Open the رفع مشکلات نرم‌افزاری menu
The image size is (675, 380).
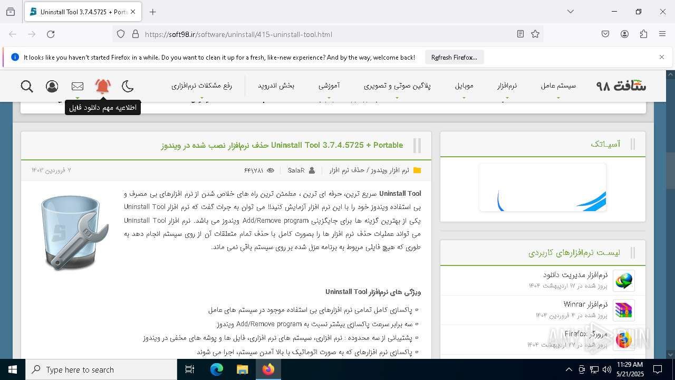click(201, 85)
